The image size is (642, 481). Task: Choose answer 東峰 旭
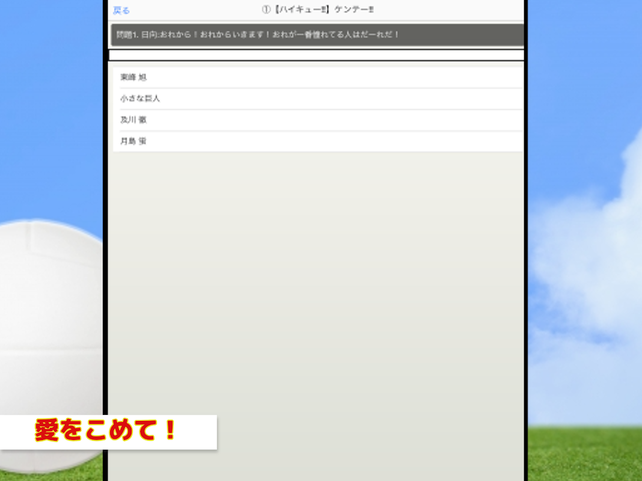pos(318,78)
